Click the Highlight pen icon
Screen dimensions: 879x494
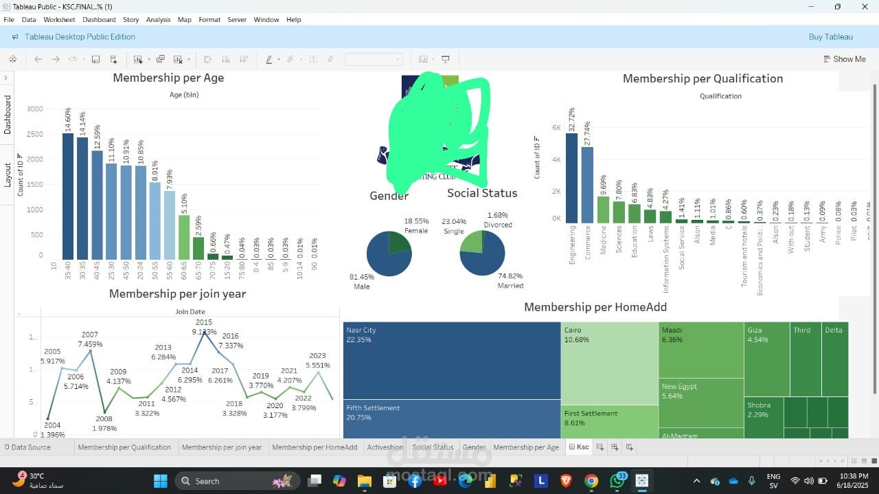coord(269,59)
